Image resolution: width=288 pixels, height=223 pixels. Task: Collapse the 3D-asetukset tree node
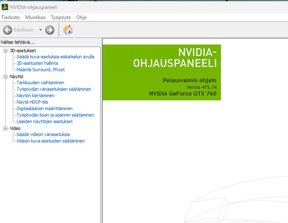[6, 51]
